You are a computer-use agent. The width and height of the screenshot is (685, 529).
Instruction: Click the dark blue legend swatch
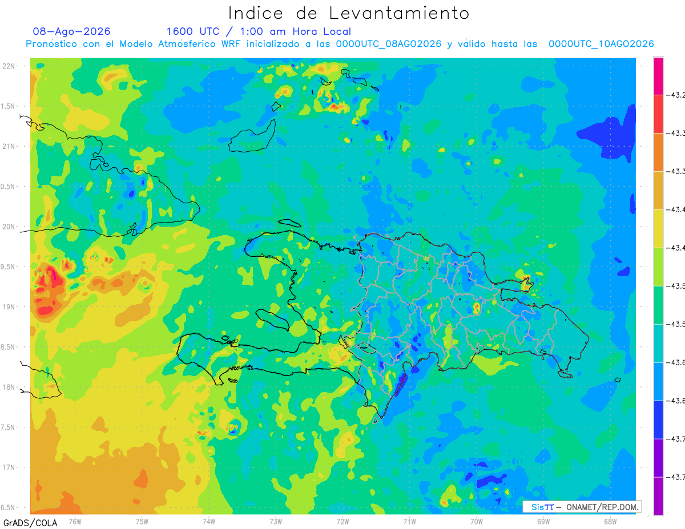[x=658, y=419]
